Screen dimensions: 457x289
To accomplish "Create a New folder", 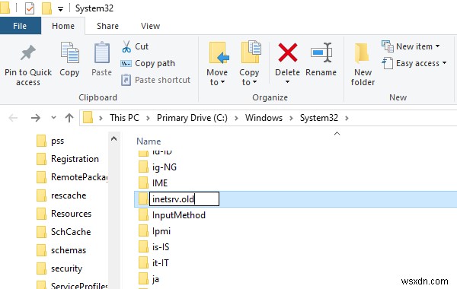I will click(363, 64).
